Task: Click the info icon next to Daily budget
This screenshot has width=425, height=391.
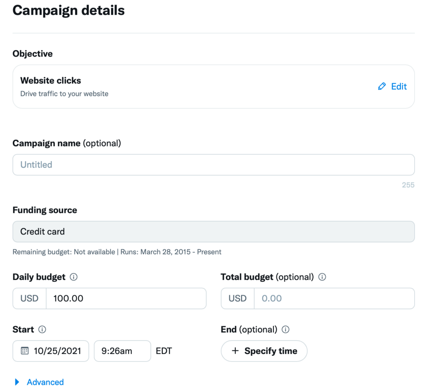Action: point(74,277)
